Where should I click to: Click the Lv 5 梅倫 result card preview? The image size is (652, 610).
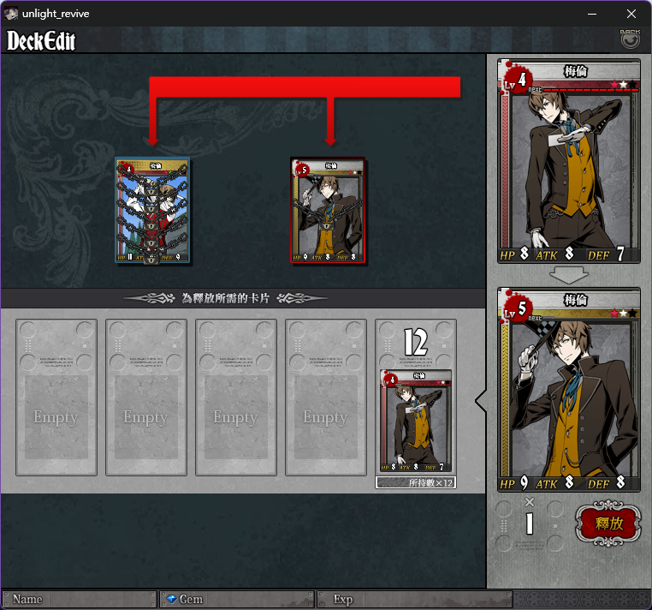point(568,390)
